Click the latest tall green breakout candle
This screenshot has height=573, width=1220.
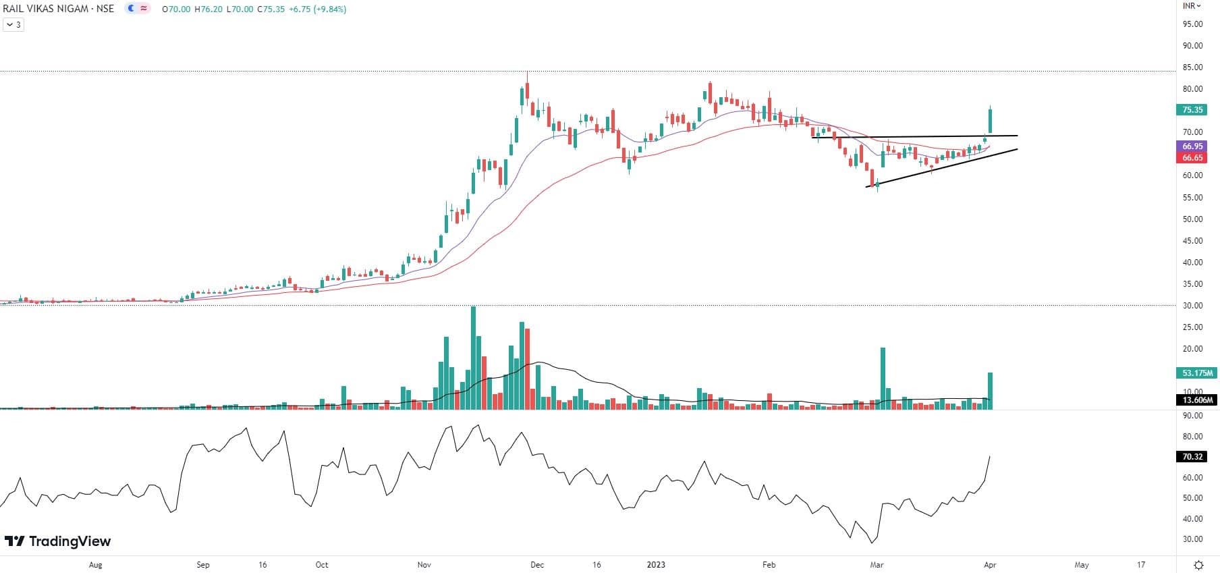point(991,120)
